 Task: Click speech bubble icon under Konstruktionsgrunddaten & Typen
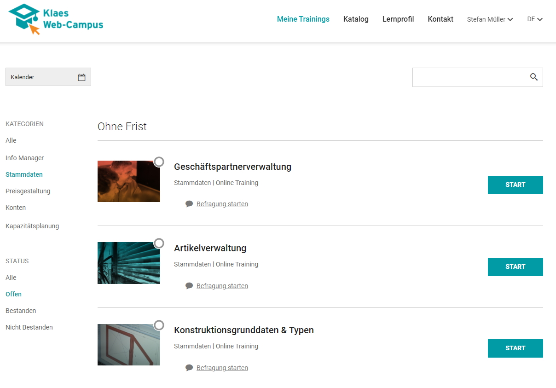point(189,368)
